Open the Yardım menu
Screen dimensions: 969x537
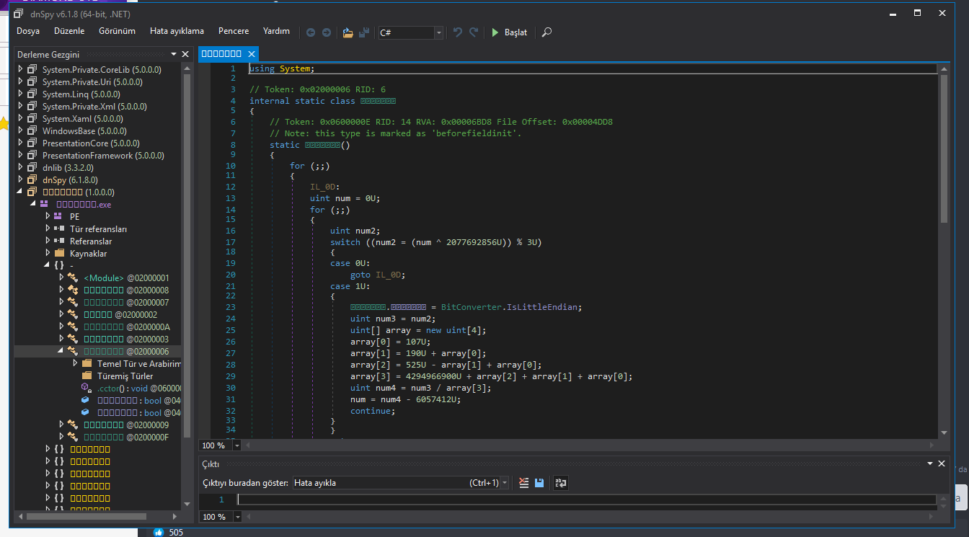pos(276,31)
